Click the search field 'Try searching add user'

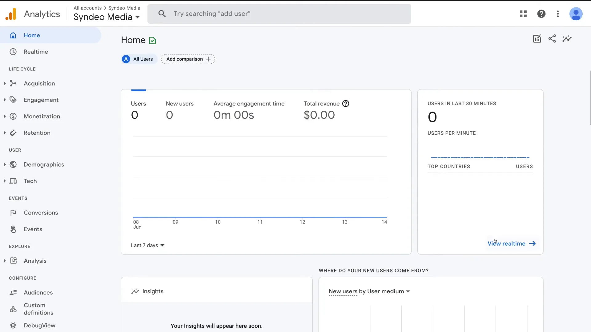pyautogui.click(x=279, y=14)
